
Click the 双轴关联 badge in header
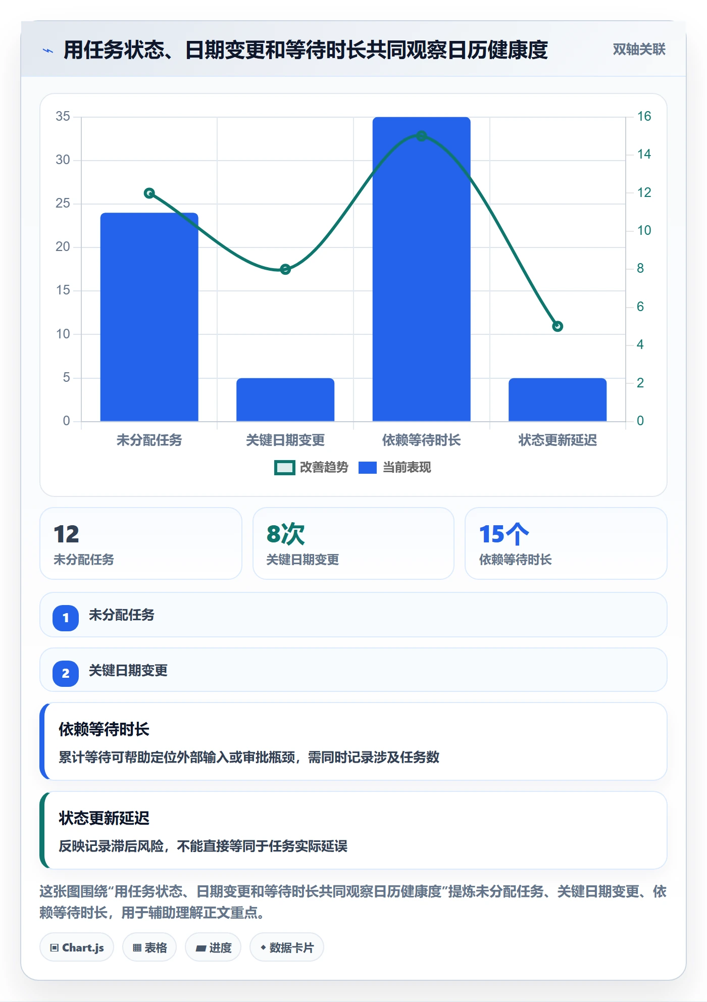tap(639, 49)
